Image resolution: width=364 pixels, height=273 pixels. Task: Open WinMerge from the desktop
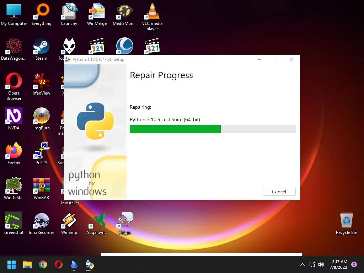pos(97,15)
